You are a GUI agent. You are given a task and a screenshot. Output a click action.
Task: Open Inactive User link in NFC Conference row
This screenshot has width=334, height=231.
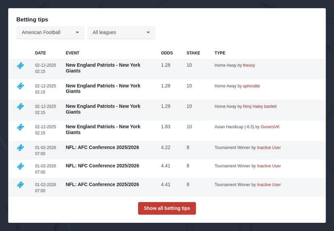tap(269, 166)
